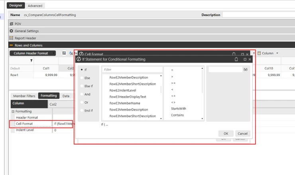The height and width of the screenshot is (175, 295).
Task: Close the If Statement for Conditional Formatting dialog
Action: pyautogui.click(x=250, y=59)
